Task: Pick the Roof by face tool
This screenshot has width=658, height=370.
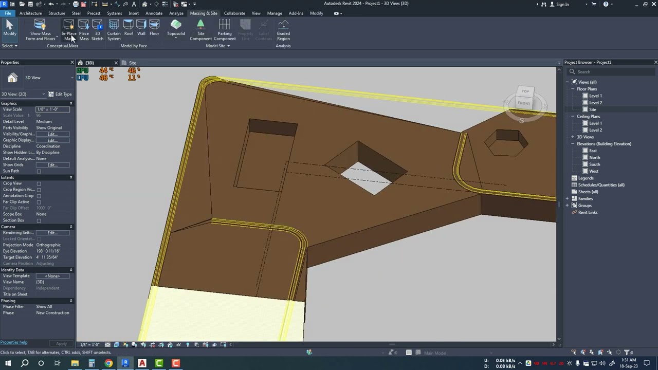Action: (x=128, y=28)
